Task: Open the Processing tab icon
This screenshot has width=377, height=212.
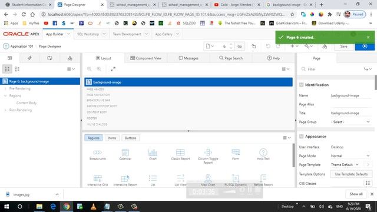Action: click(x=49, y=58)
